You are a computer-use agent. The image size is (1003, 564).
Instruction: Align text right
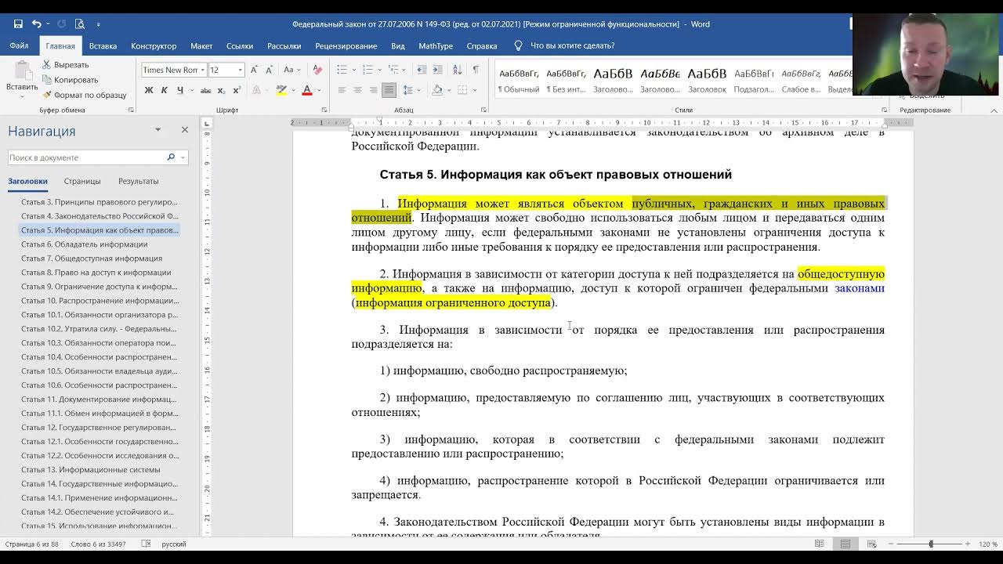click(373, 91)
